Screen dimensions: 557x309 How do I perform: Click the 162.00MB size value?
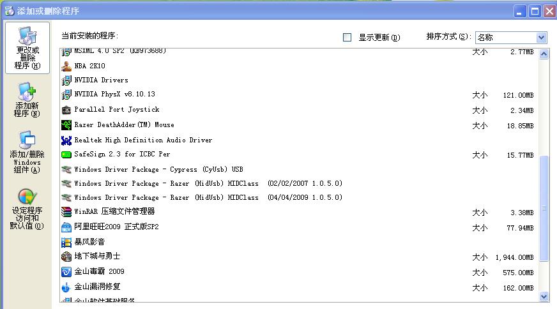pyautogui.click(x=518, y=288)
